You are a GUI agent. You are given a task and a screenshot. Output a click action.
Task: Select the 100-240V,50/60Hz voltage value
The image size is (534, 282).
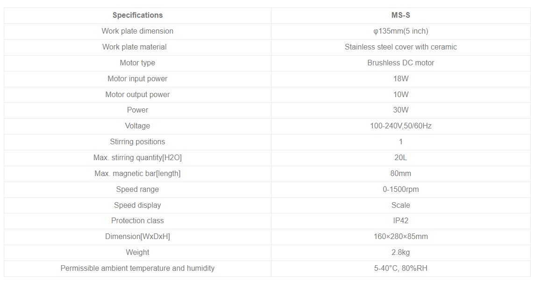point(400,126)
